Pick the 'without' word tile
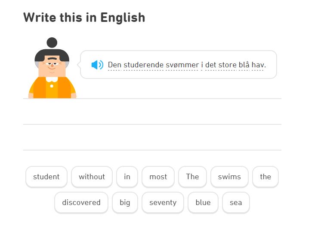Image resolution: width=327 pixels, height=235 pixels. pos(92,177)
